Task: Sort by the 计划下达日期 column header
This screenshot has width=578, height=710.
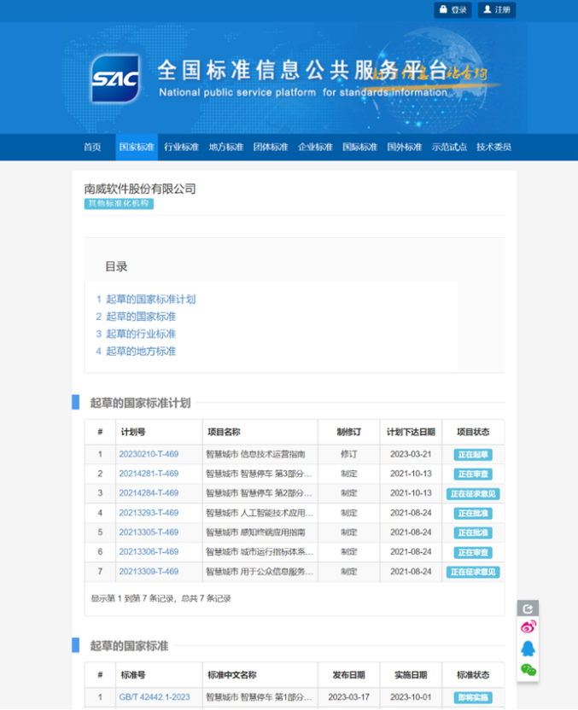Action: point(411,432)
